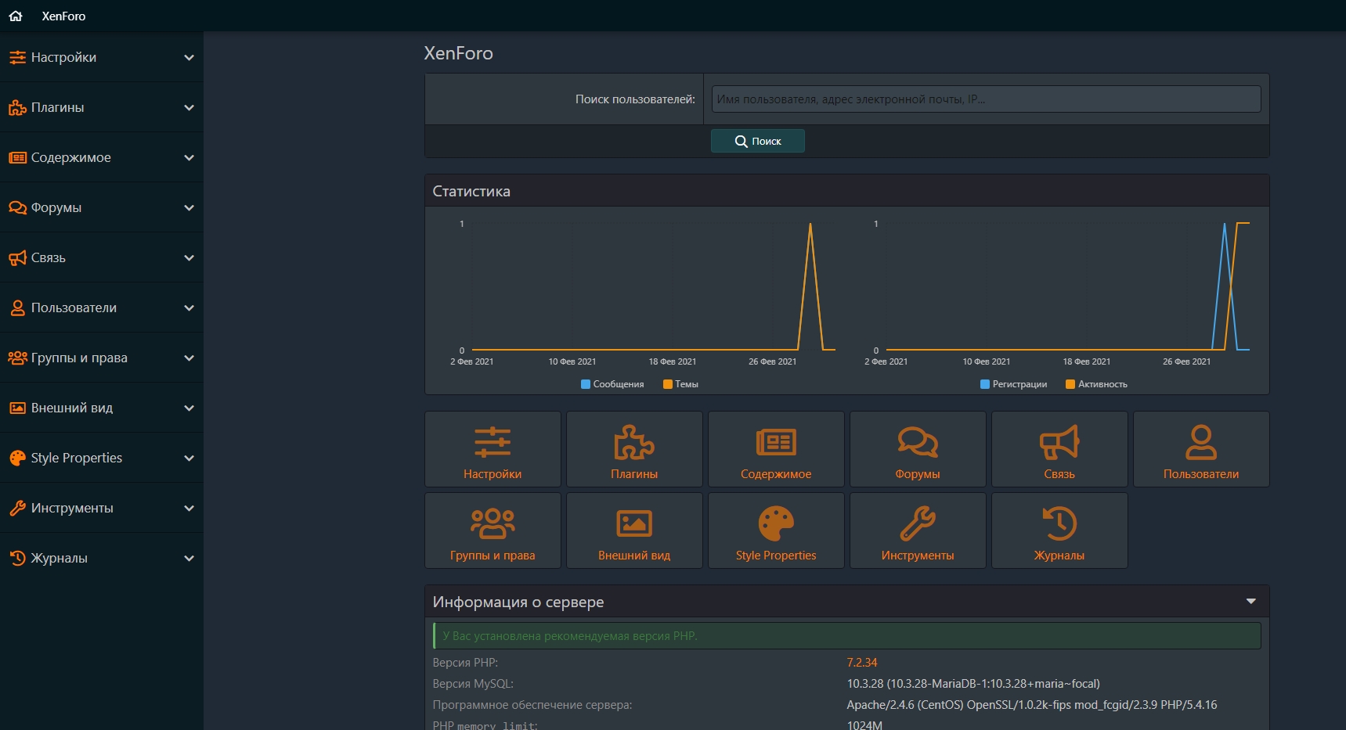Click the user icon beside sidebar Пользователи
This screenshot has height=730, width=1346.
[x=17, y=307]
